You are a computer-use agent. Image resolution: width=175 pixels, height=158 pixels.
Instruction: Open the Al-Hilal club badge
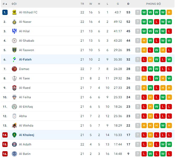[x=14, y=31]
